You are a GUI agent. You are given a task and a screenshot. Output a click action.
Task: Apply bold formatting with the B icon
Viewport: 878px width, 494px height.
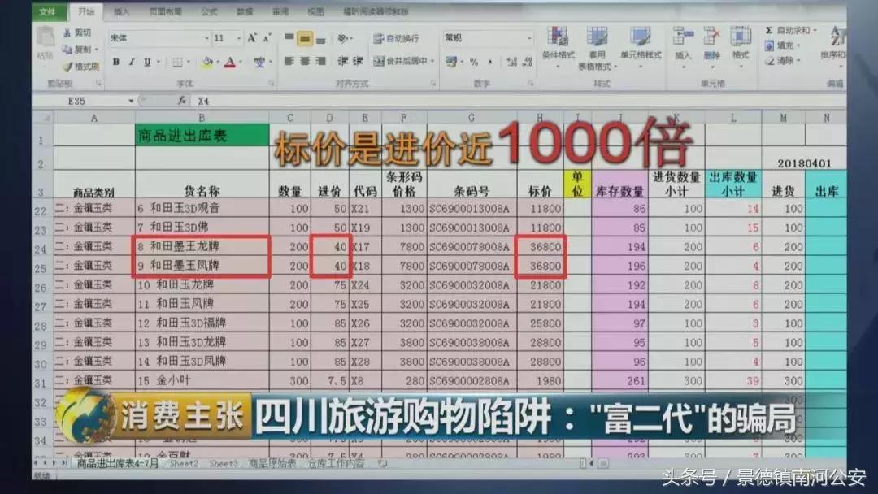coord(115,60)
